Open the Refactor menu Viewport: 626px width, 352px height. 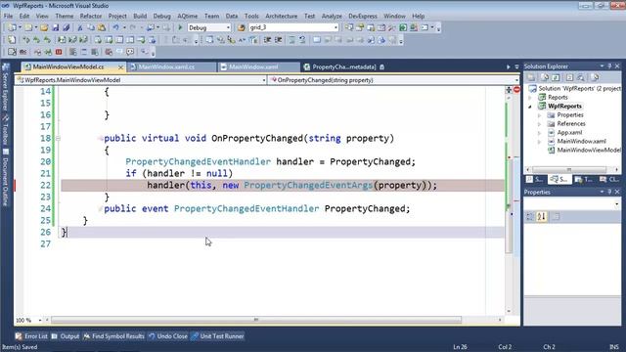91,16
